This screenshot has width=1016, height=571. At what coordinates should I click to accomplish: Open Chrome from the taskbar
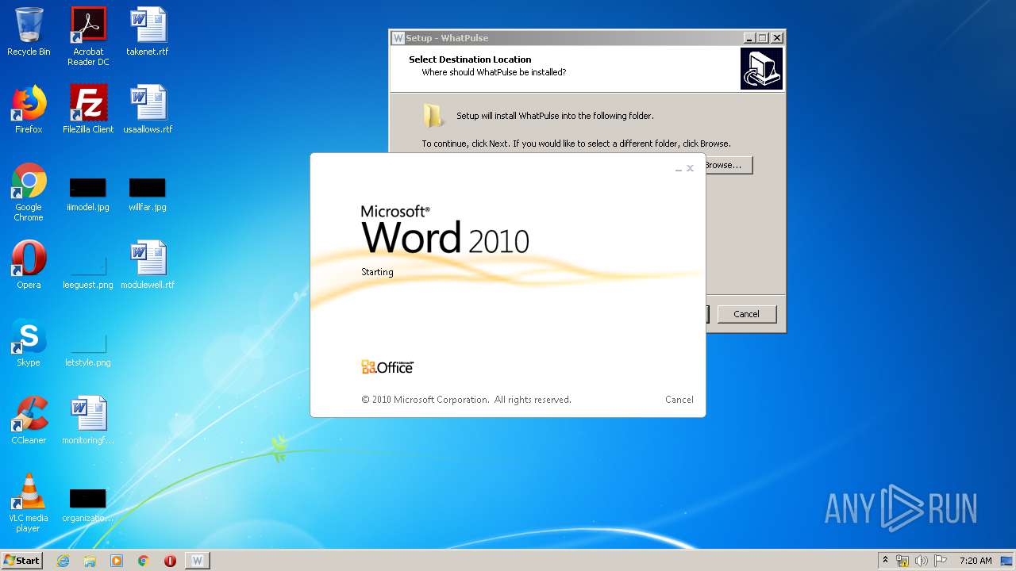click(x=144, y=561)
